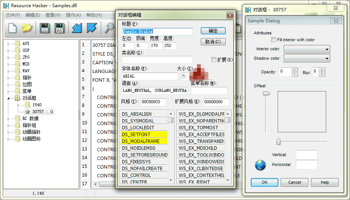The image size is (350, 200).
Task: Click the magnifier search toolbar icon
Action: (x=109, y=28)
